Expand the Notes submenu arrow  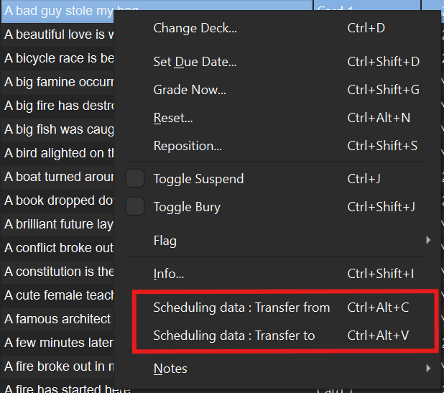pyautogui.click(x=428, y=369)
